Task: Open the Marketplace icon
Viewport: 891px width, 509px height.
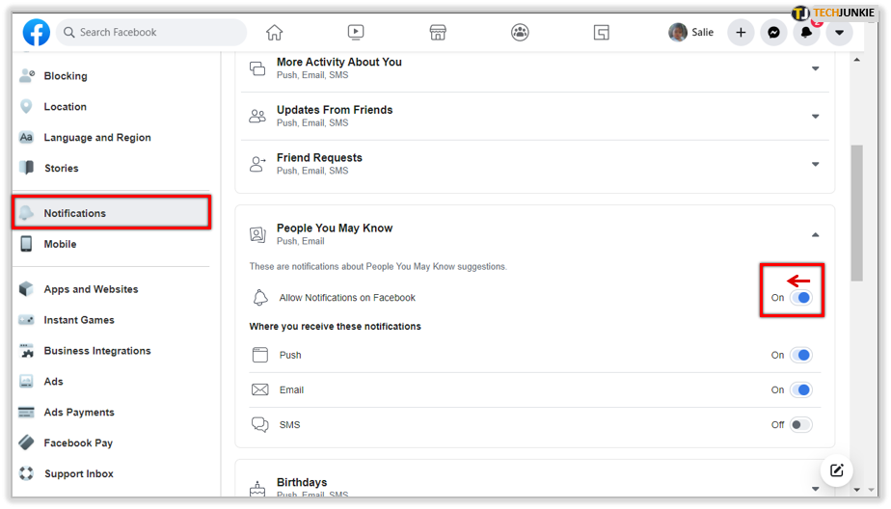Action: (x=438, y=33)
